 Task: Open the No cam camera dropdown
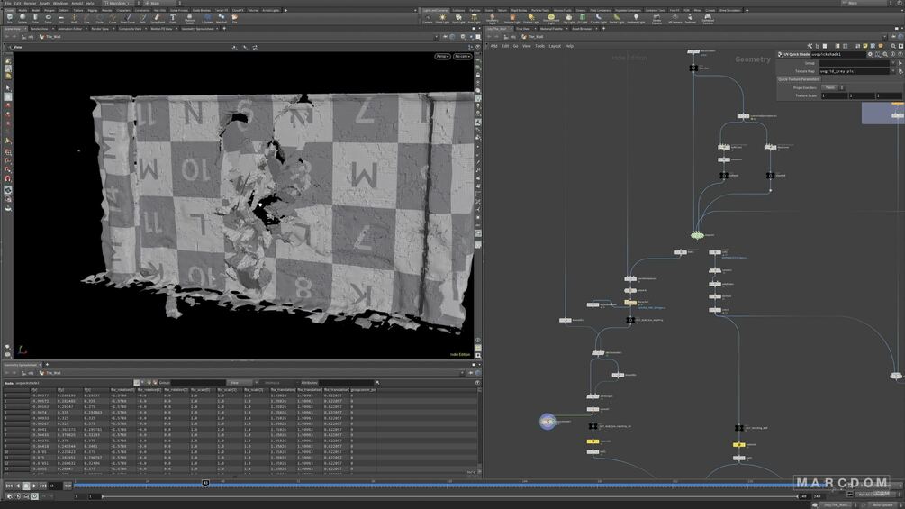tap(462, 57)
